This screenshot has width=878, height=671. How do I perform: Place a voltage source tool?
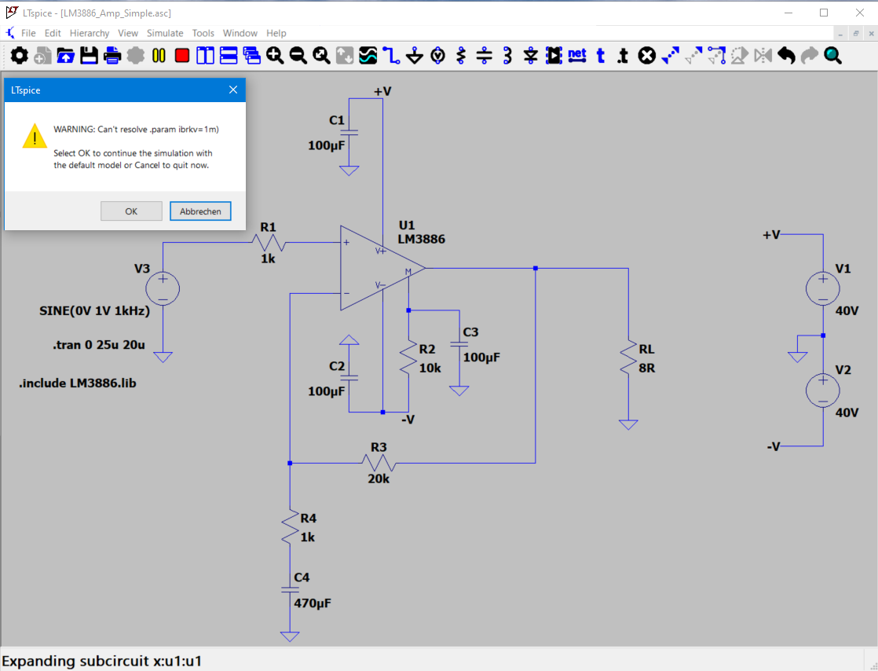pos(438,56)
